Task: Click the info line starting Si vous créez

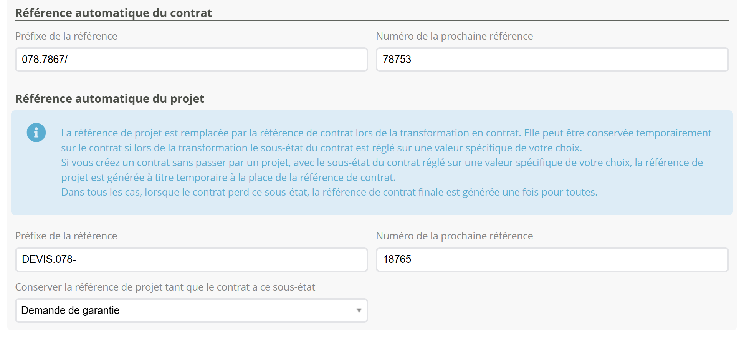Action: pyautogui.click(x=382, y=163)
